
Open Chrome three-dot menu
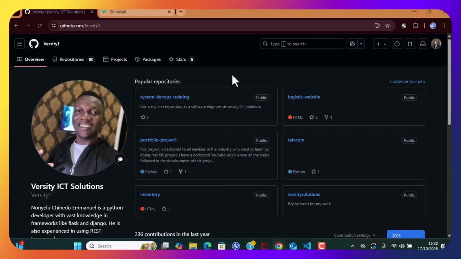[x=444, y=26]
